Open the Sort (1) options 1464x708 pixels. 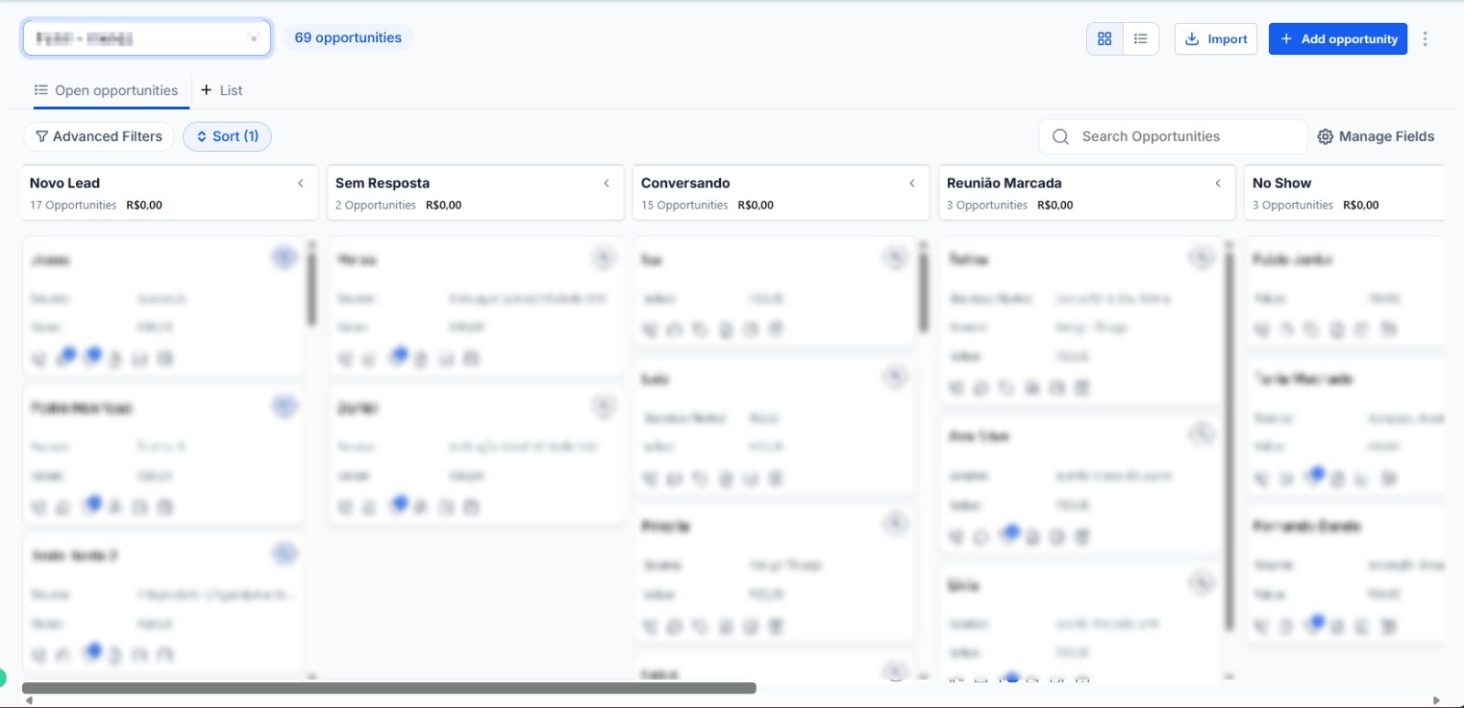[227, 136]
